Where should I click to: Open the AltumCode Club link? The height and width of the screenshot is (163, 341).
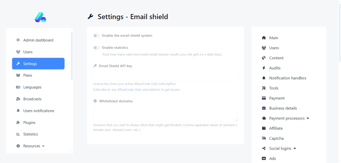point(129,90)
